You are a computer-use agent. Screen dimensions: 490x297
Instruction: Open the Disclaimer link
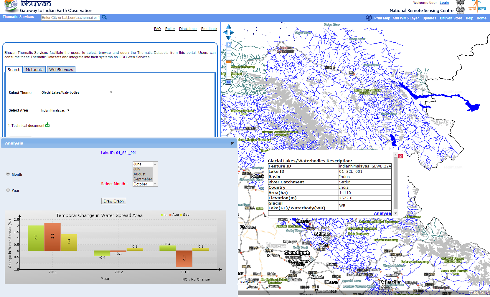tap(188, 29)
